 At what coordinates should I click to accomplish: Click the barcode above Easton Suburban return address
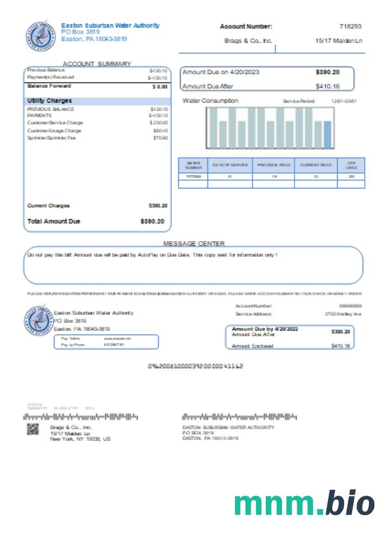tap(239, 417)
